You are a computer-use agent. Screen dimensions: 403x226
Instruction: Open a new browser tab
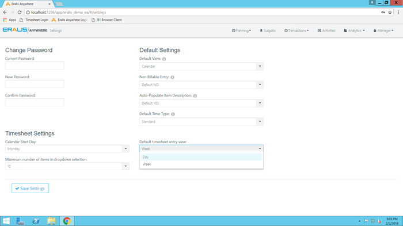pos(59,4)
